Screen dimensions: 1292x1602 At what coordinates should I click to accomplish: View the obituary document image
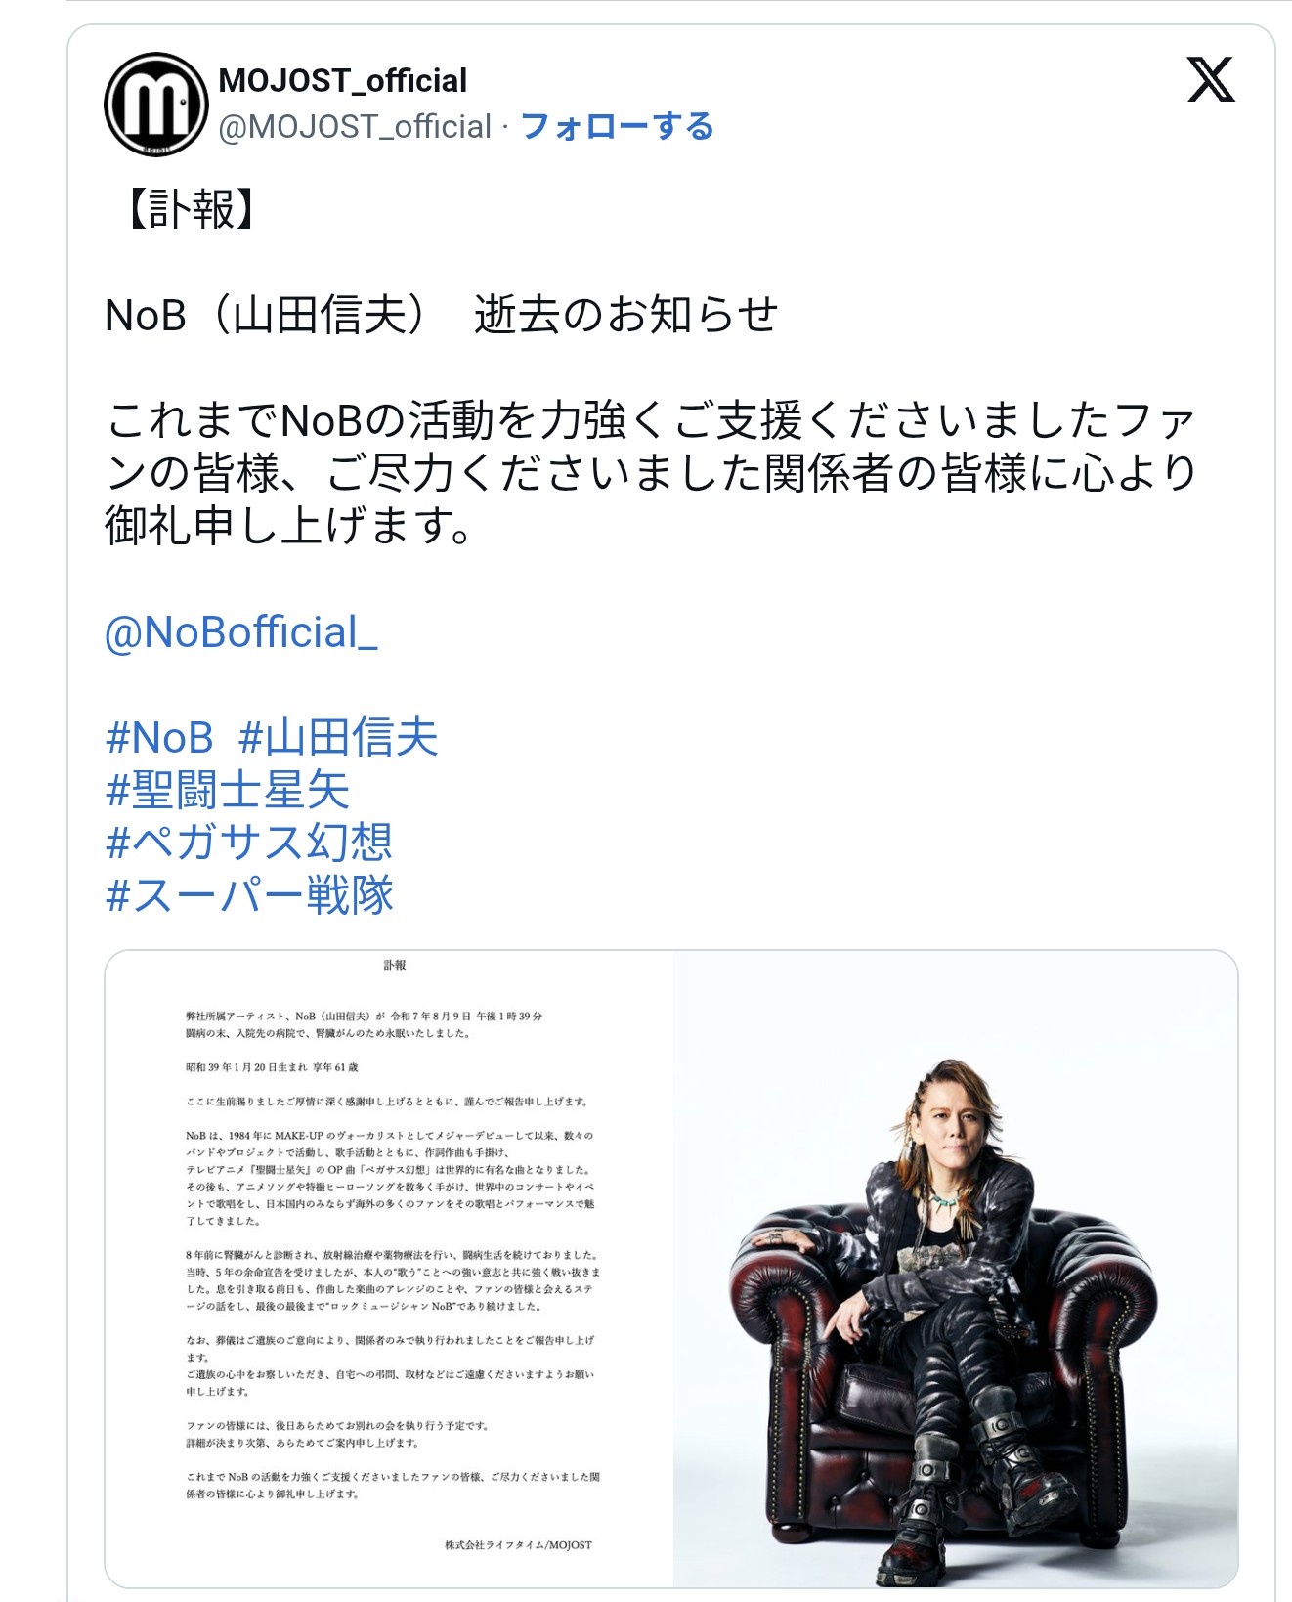tap(390, 1269)
